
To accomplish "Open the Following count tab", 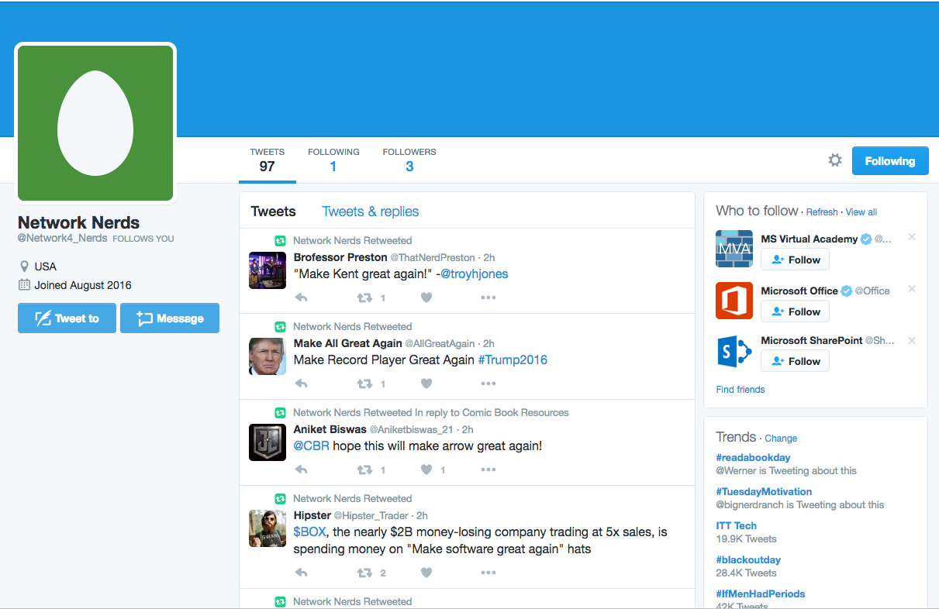I will click(x=333, y=160).
